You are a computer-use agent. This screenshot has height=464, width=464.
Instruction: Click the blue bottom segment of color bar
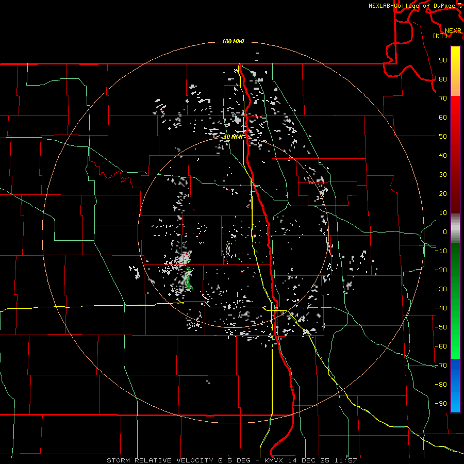(455, 385)
